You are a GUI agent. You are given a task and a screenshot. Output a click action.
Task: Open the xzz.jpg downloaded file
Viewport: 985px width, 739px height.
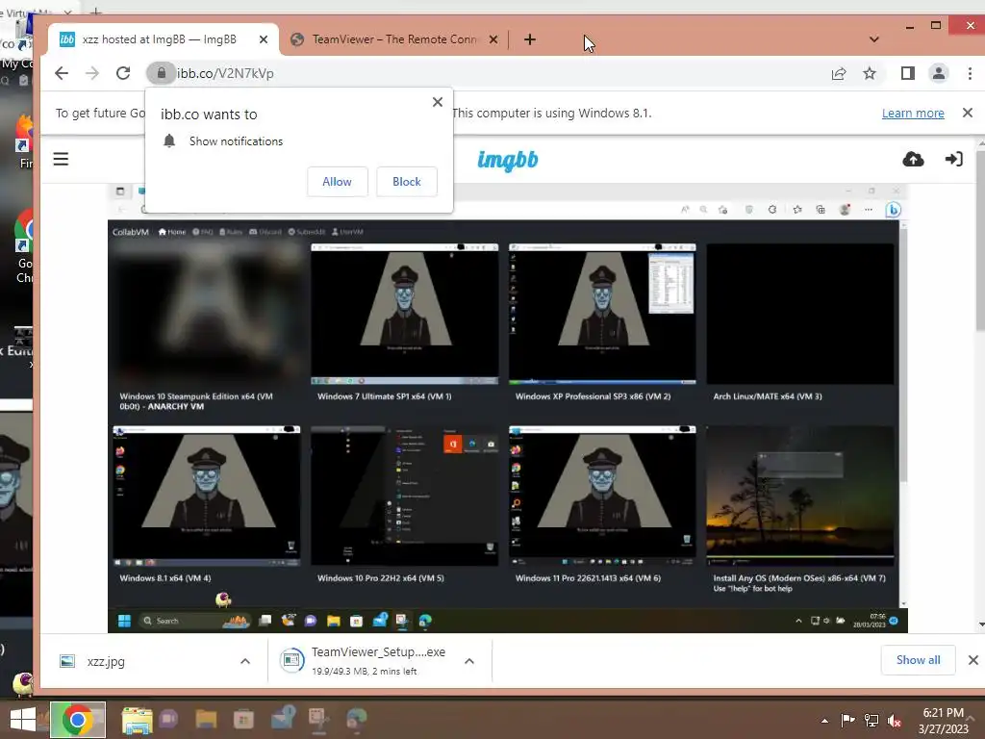(x=106, y=661)
